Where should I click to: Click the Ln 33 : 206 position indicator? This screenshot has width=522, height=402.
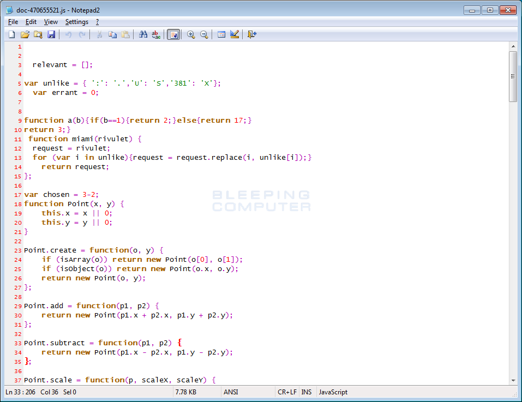coord(20,392)
